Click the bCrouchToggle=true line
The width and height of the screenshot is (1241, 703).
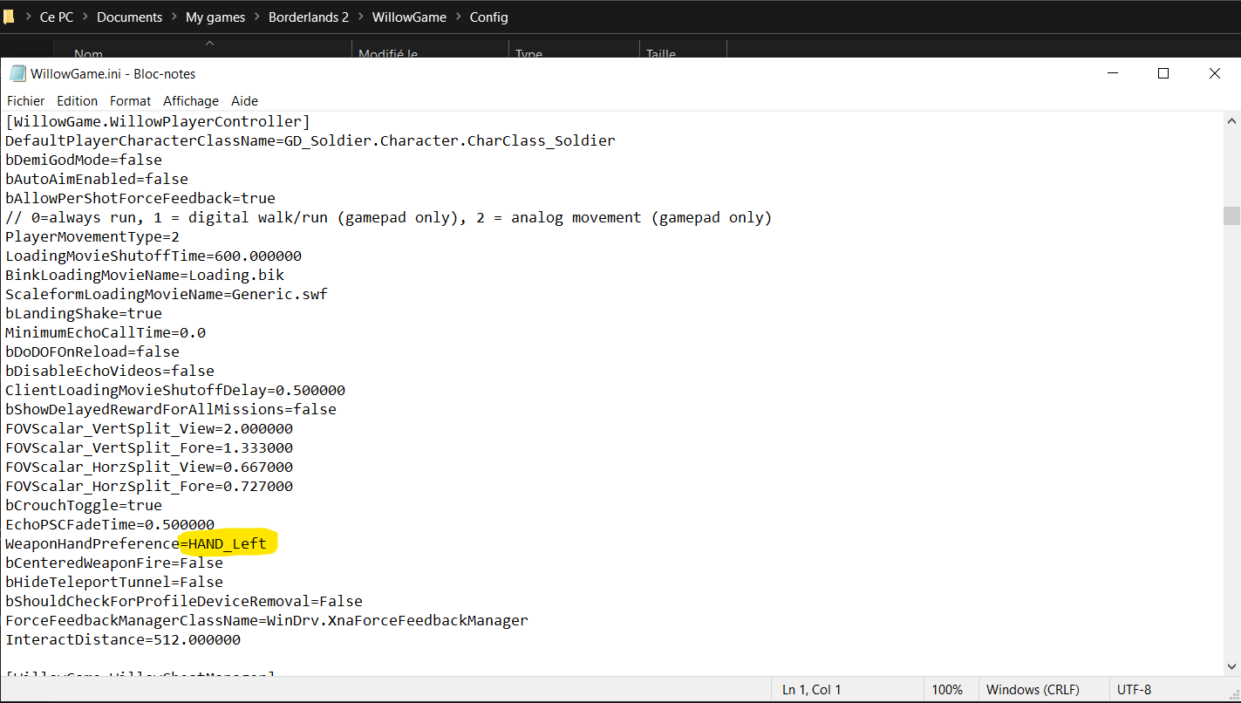[84, 505]
